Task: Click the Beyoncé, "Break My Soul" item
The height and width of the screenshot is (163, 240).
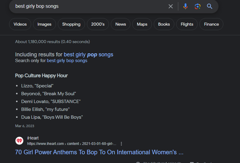Action: tap(48, 94)
